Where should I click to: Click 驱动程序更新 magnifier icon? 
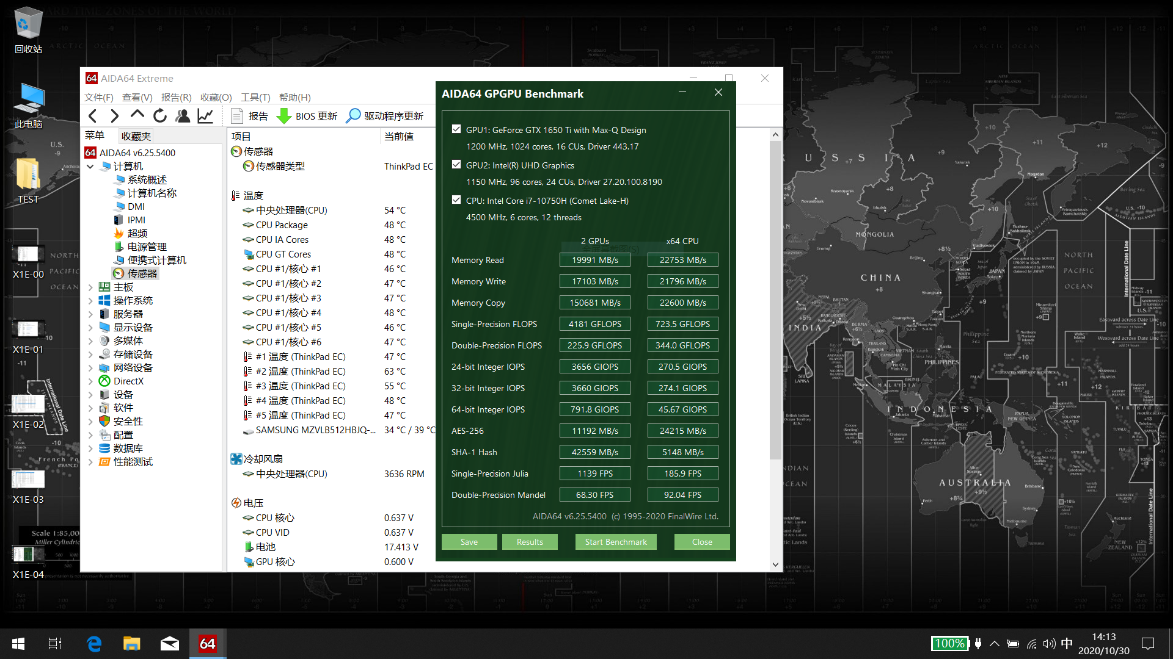353,116
